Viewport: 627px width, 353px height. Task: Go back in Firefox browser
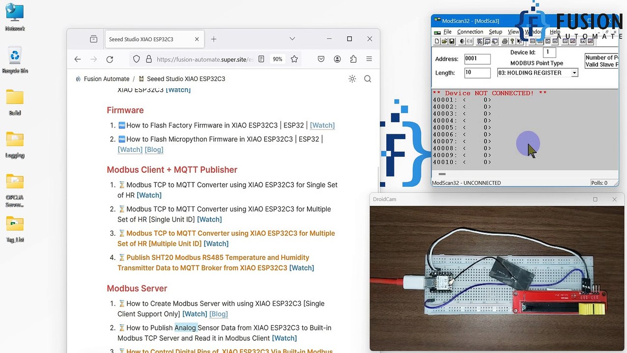click(78, 59)
